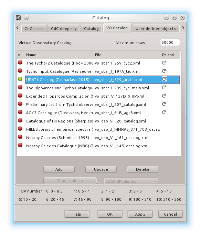The height and width of the screenshot is (237, 201).
Task: Reload the Tycho Input Catalogue entry
Action: 164,71
